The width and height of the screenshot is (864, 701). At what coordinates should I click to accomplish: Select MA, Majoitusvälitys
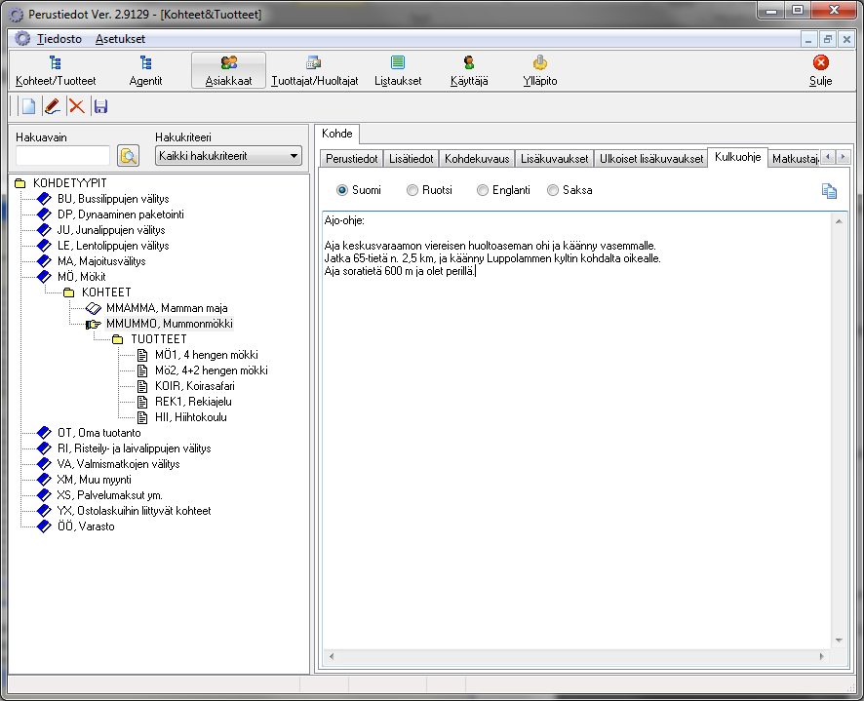click(x=101, y=261)
